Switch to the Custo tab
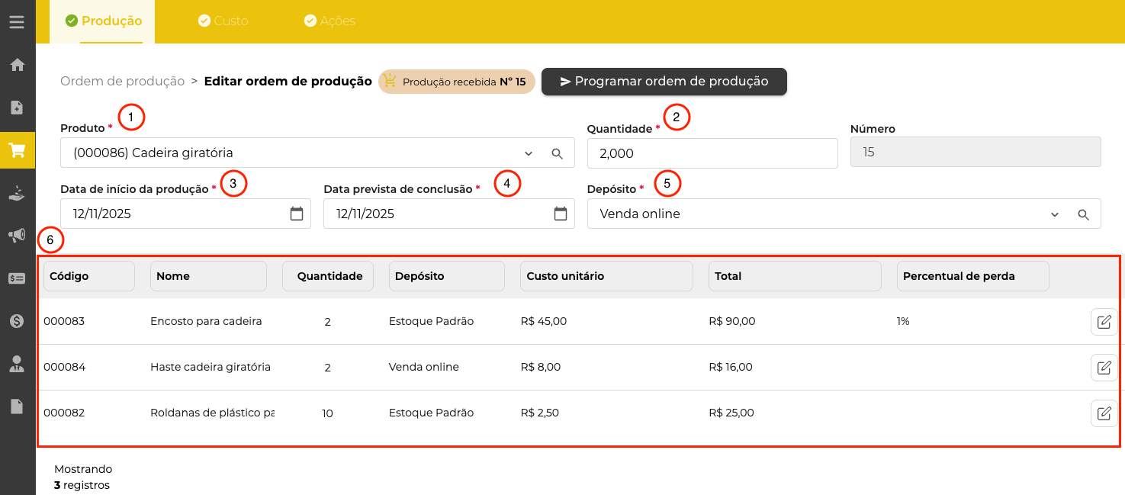The width and height of the screenshot is (1125, 495). [223, 21]
